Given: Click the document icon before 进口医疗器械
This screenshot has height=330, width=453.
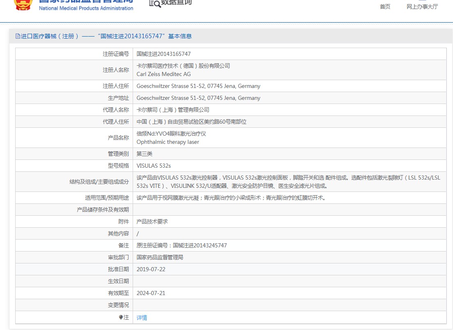Looking at the screenshot, I should tap(18, 36).
